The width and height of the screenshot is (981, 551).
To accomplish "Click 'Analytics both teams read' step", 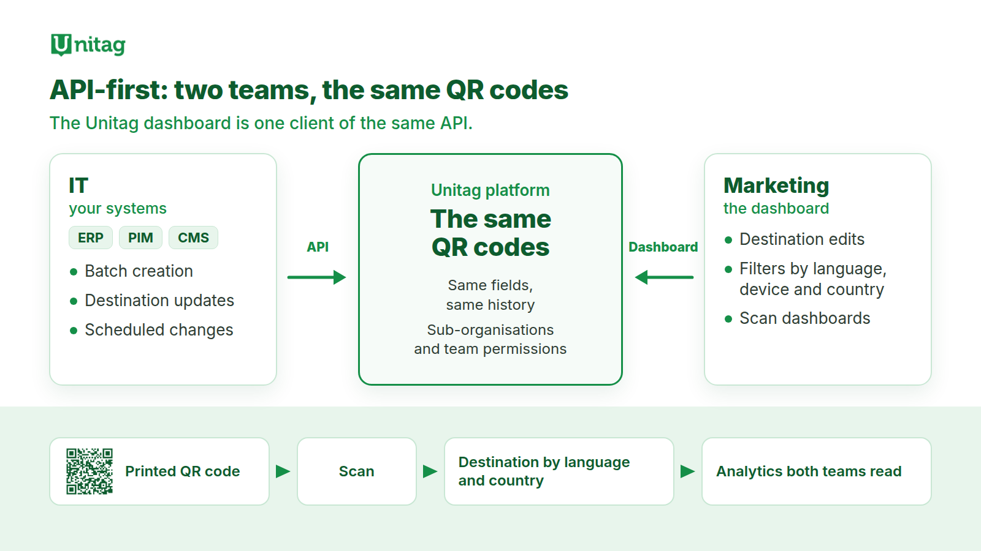I will pos(817,471).
